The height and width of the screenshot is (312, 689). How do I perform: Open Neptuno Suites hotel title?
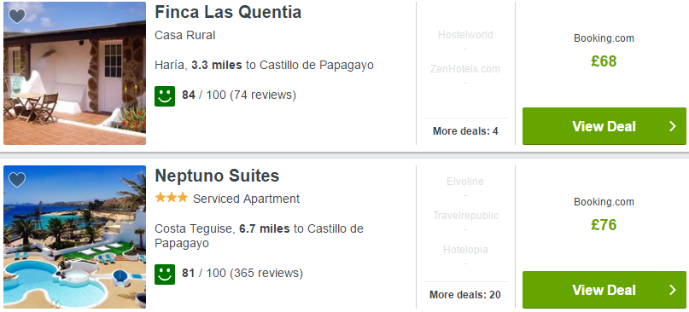217,176
